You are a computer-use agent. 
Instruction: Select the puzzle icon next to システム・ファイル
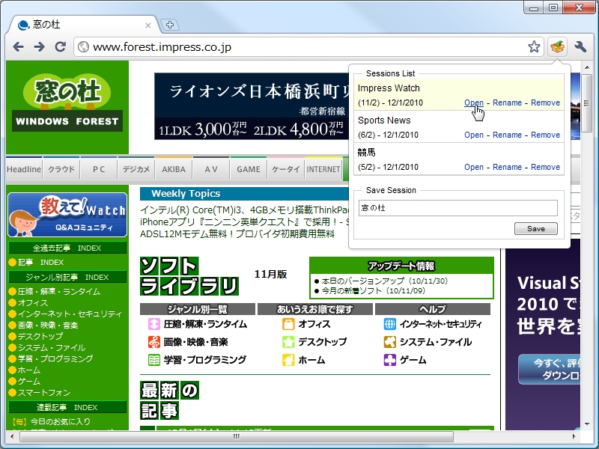pos(390,340)
